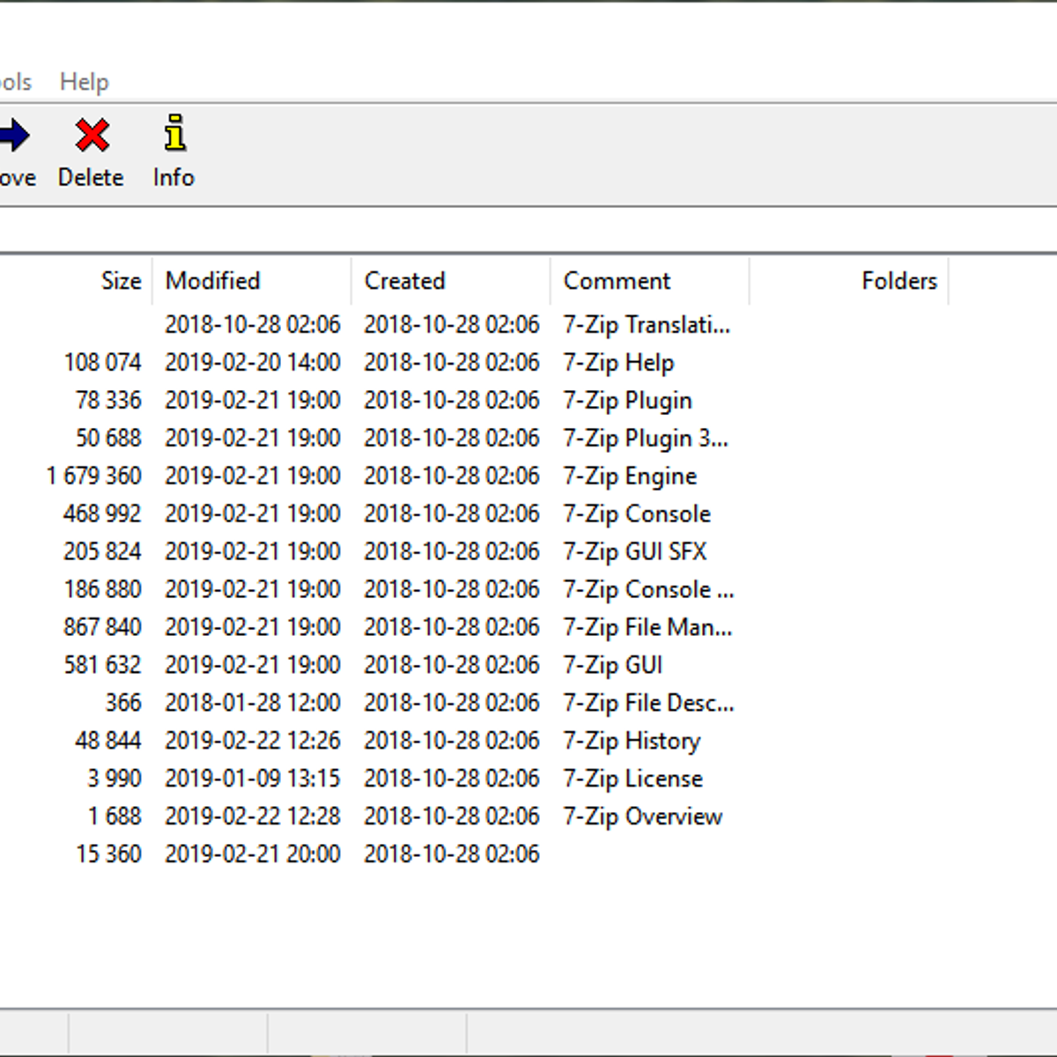Viewport: 1057px width, 1057px height.
Task: Select the 7-Zip Engine entry
Action: (x=630, y=477)
